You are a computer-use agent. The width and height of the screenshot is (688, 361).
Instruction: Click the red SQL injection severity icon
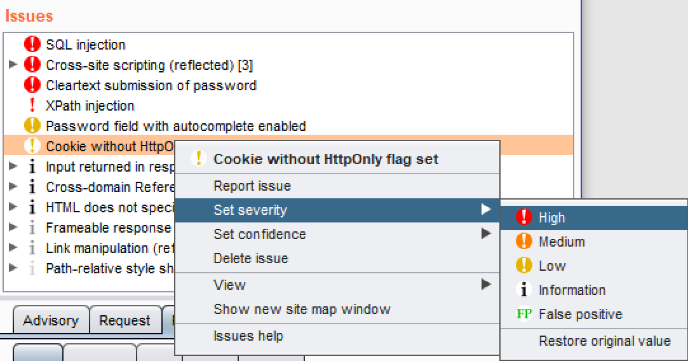[32, 44]
